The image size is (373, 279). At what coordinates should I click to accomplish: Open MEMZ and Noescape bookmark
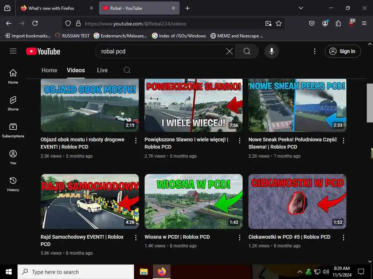237,36
